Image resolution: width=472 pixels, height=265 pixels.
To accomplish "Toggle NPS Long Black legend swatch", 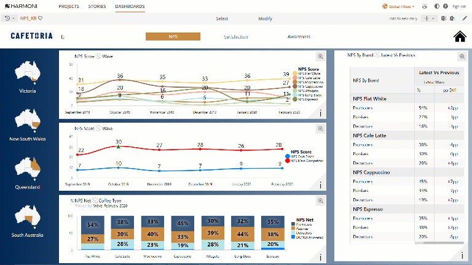I will 295,95.
